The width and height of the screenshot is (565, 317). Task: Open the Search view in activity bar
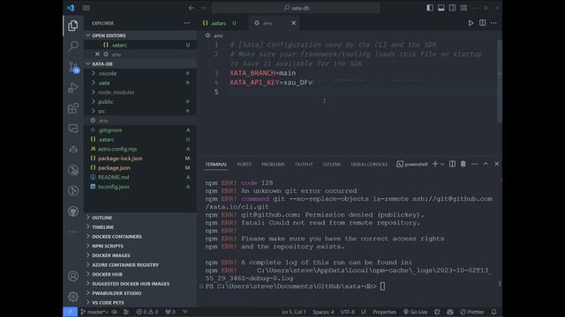tap(73, 46)
